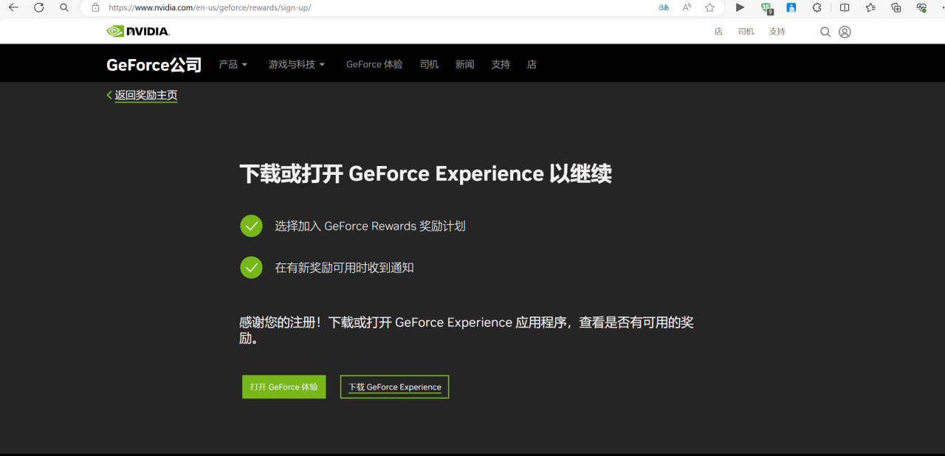Click the NVIDIA logo
Screen dimensions: 945x456
(138, 31)
